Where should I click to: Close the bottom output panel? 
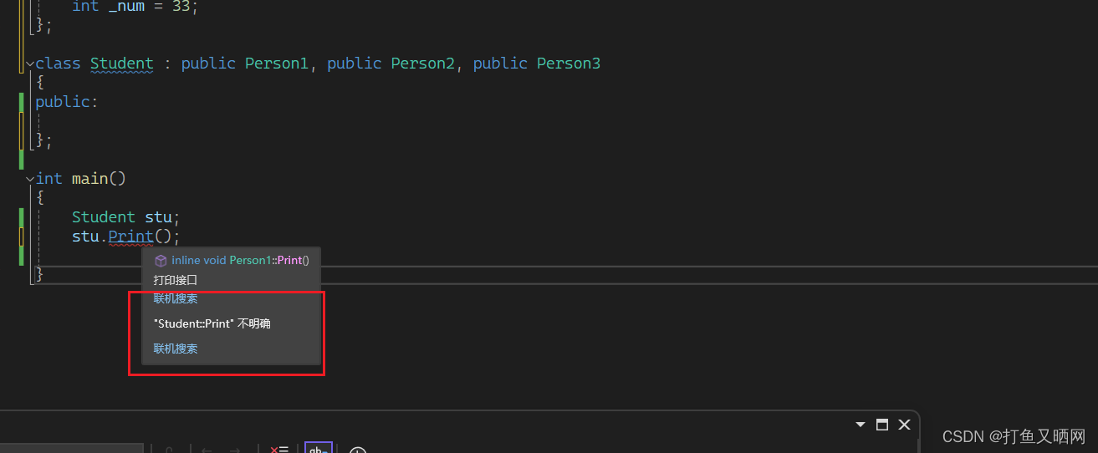click(x=904, y=425)
